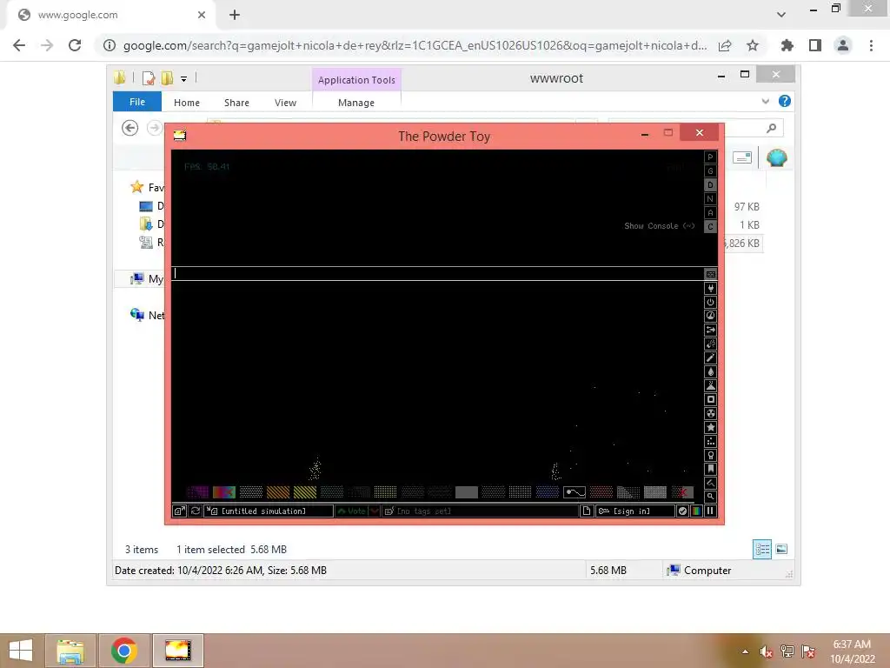Open the Manage ribbon tab
The image size is (890, 668).
pyautogui.click(x=355, y=103)
